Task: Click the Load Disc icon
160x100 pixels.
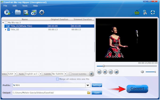Action: point(7,12)
